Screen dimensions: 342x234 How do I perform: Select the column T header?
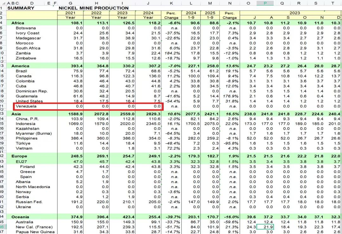pos(333,3)
